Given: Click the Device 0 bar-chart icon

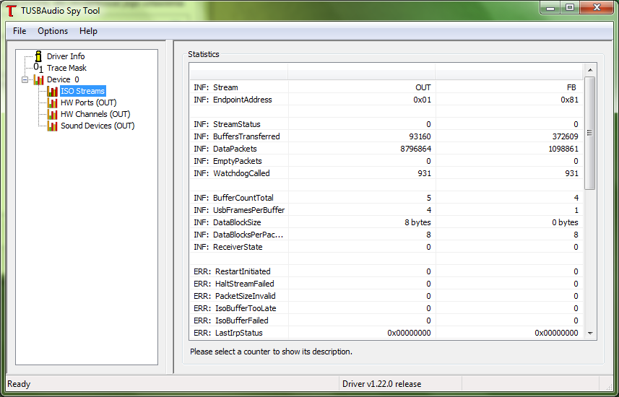Looking at the screenshot, I should tap(38, 79).
